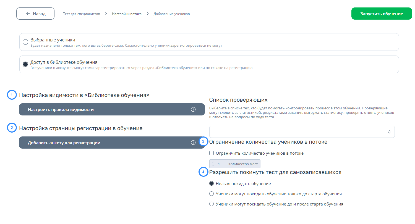Click breadcrumb 'Добавление учеников'

[172, 14]
